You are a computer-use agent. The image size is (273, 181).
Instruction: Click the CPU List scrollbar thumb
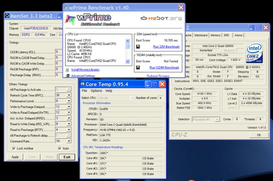tap(128, 46)
